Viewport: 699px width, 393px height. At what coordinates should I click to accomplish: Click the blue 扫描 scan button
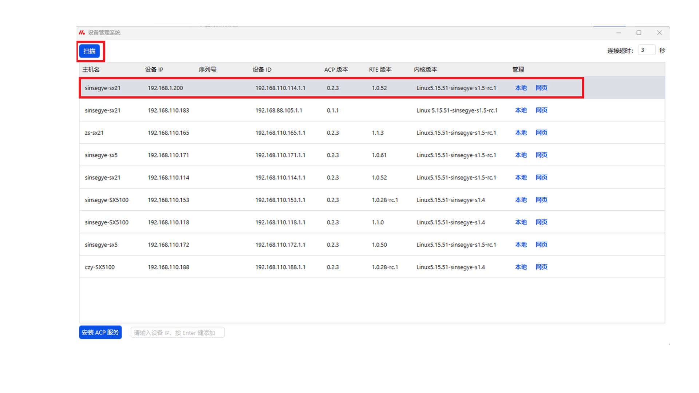coord(90,51)
